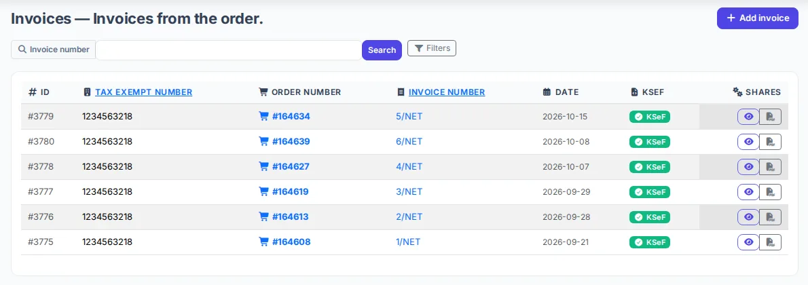Open order #164619
This screenshot has width=808, height=285.
point(290,192)
